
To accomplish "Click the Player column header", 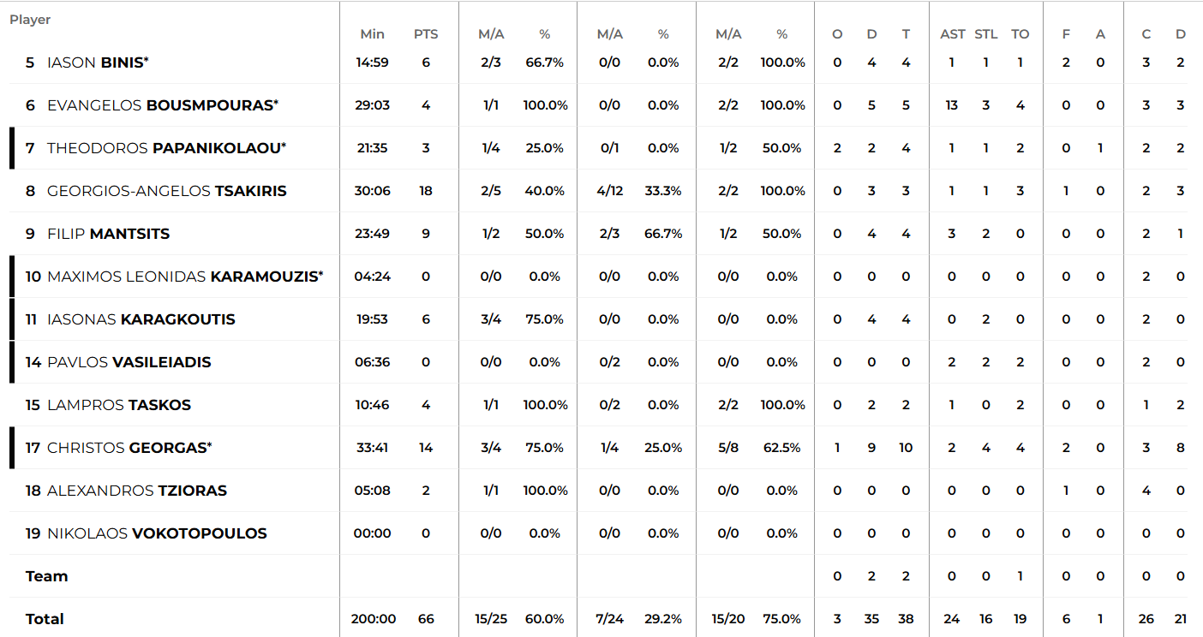I will point(30,20).
